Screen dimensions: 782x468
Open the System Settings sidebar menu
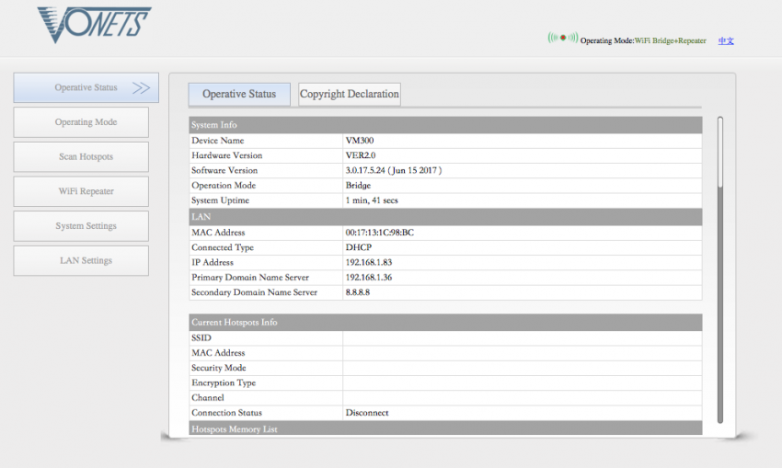81,226
